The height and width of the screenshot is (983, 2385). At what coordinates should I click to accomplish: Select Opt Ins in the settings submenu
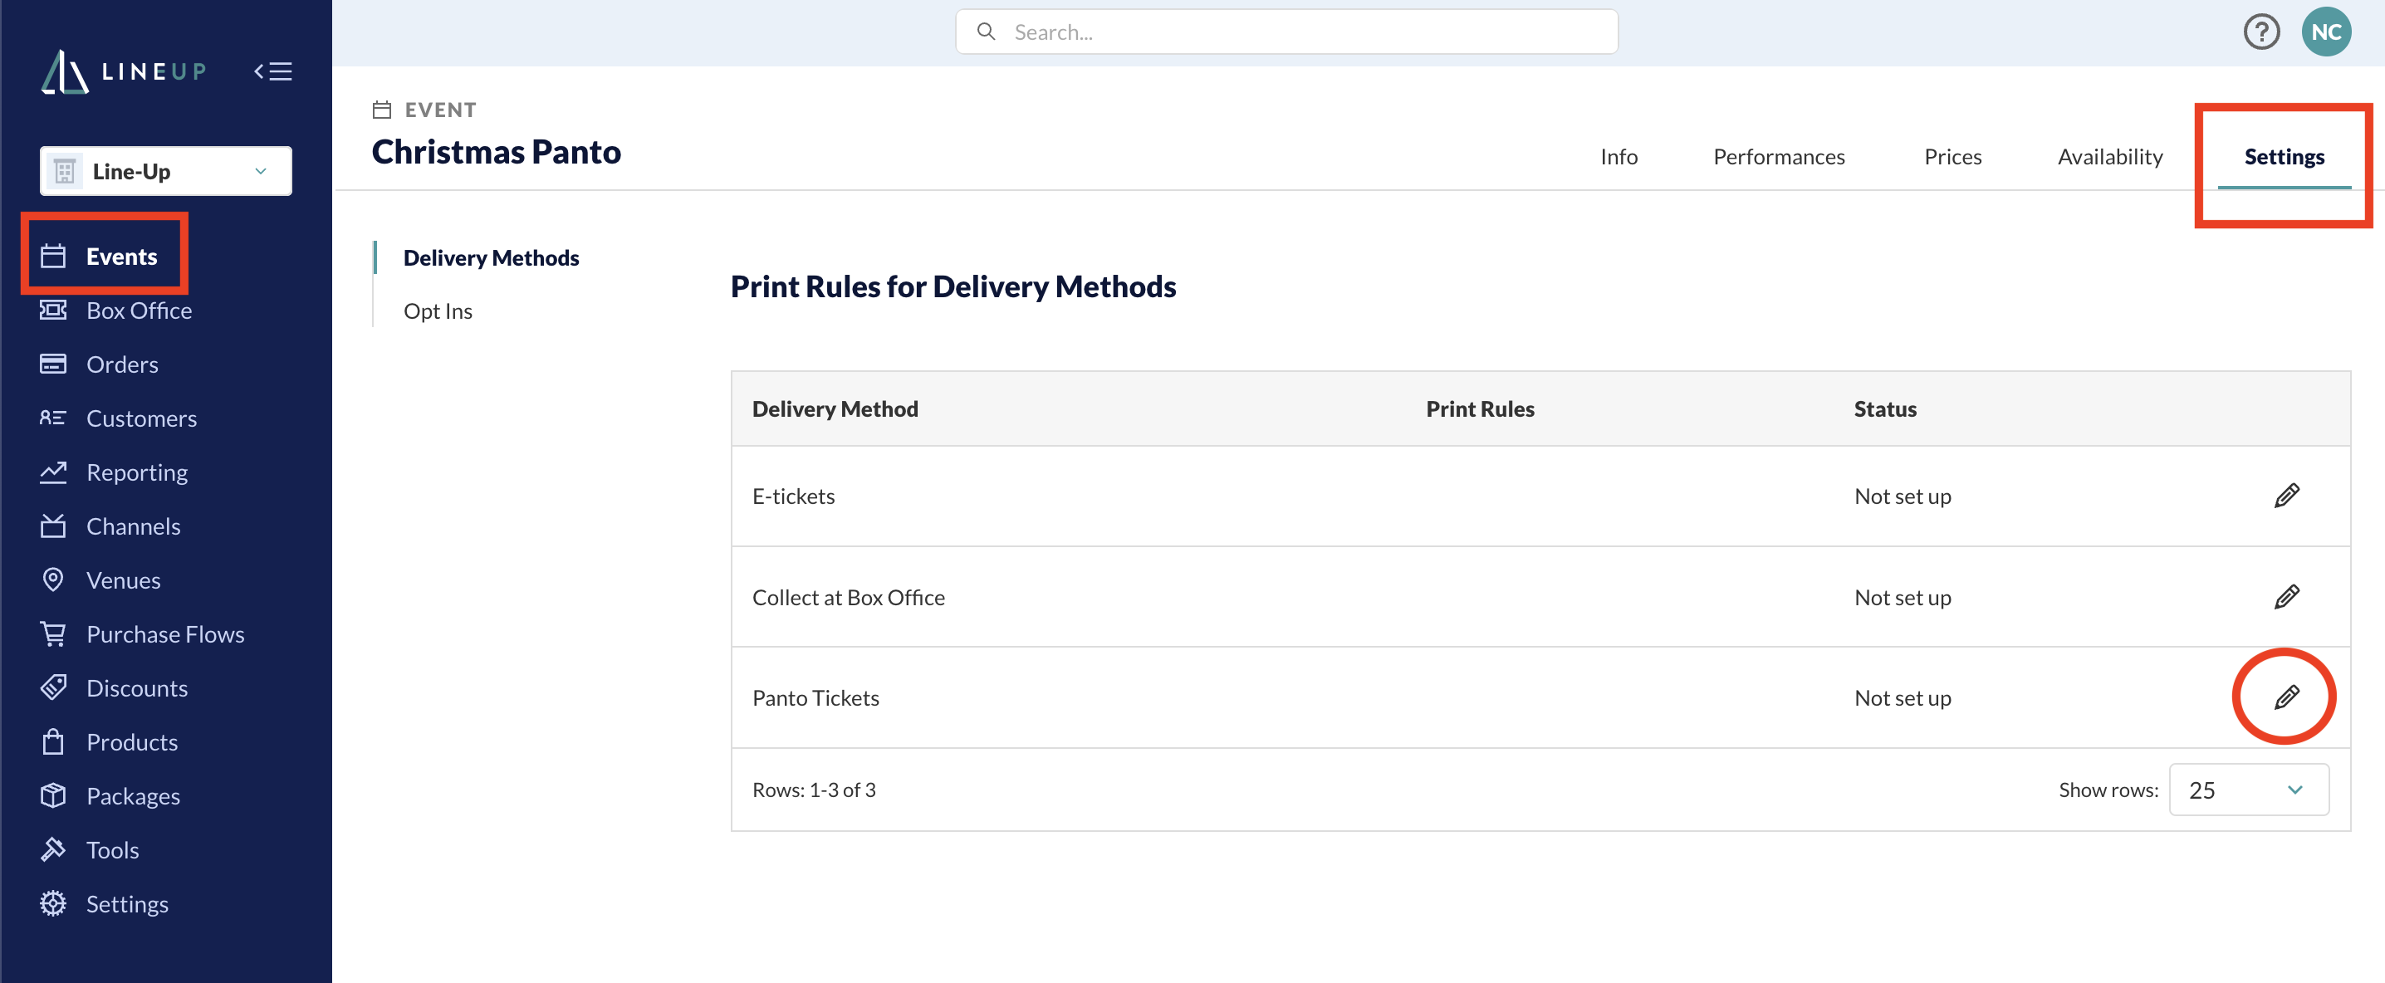(438, 311)
